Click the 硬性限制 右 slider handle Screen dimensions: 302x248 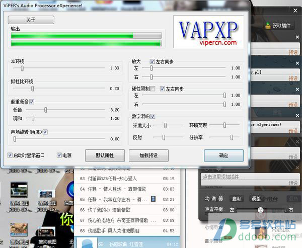pos(224,104)
